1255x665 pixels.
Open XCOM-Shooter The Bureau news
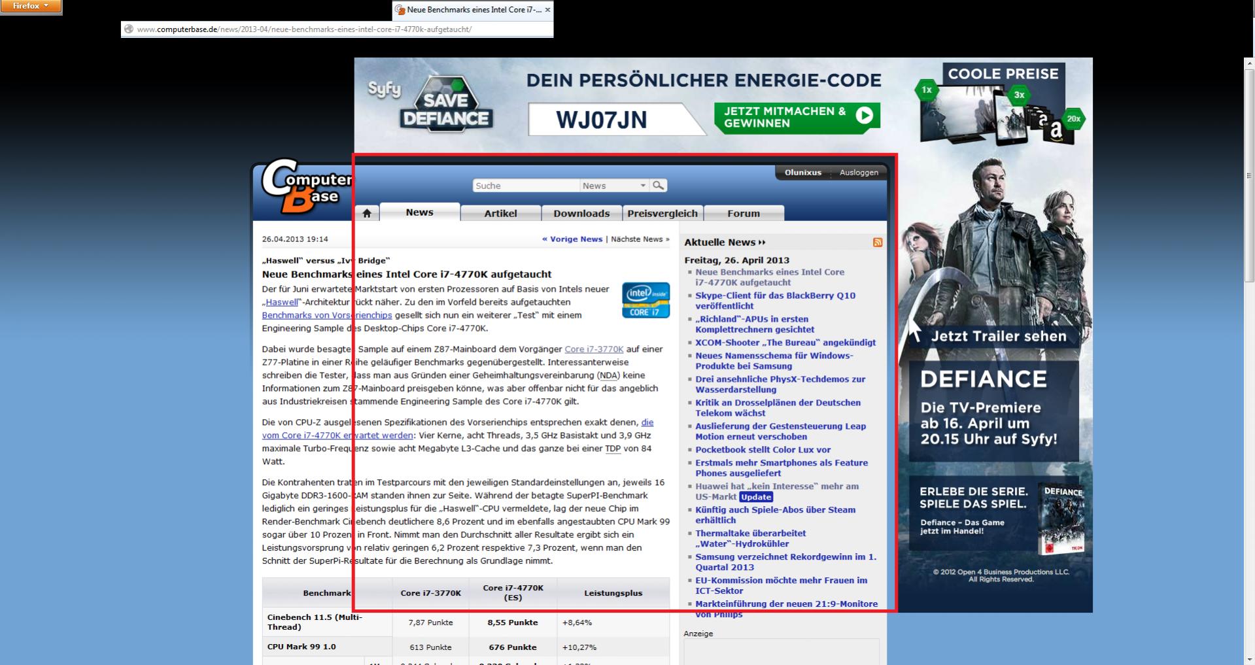click(x=785, y=343)
